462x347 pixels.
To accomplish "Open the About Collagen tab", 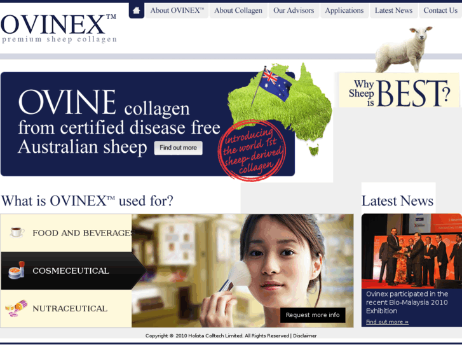I will tap(238, 11).
